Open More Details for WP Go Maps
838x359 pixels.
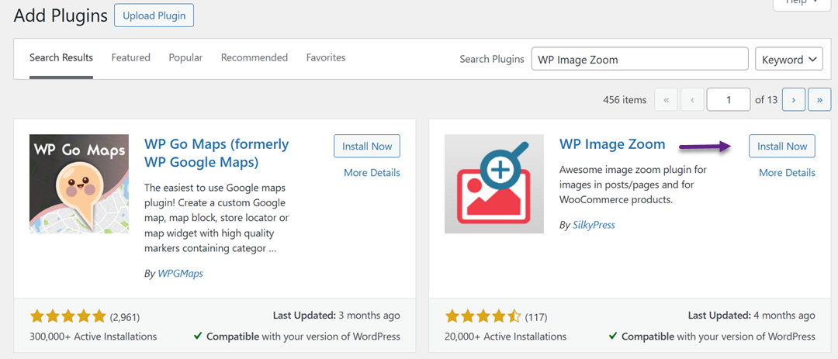[372, 173]
